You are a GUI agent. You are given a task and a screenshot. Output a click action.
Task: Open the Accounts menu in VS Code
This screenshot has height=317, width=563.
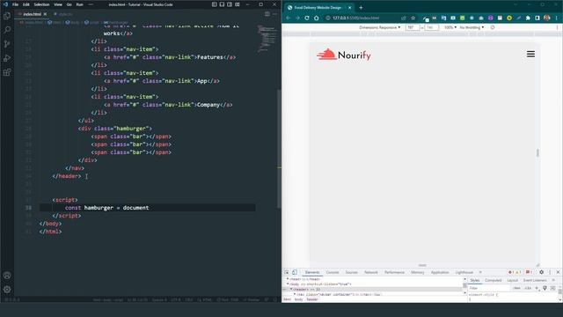(x=7, y=276)
